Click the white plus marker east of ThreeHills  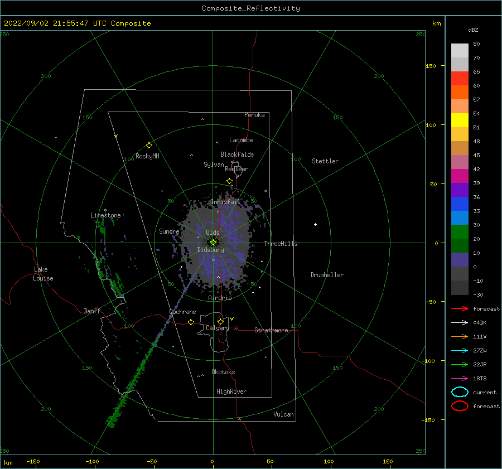coord(315,224)
